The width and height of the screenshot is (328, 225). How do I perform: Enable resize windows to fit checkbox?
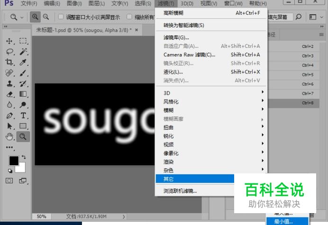pyautogui.click(x=61, y=17)
